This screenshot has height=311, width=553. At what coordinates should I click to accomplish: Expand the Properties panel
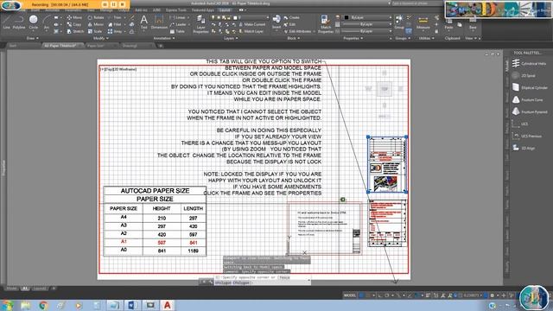[x=353, y=38]
